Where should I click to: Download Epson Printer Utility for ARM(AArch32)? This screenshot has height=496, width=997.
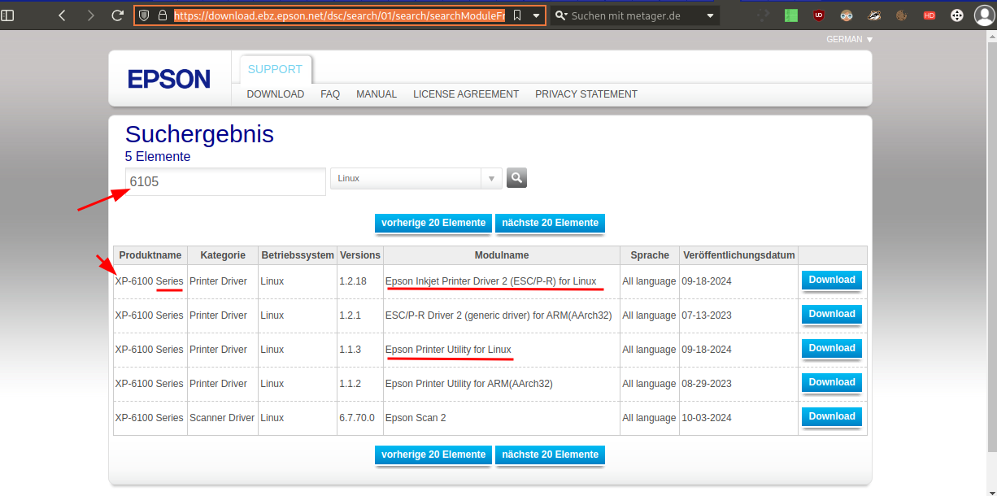click(832, 382)
